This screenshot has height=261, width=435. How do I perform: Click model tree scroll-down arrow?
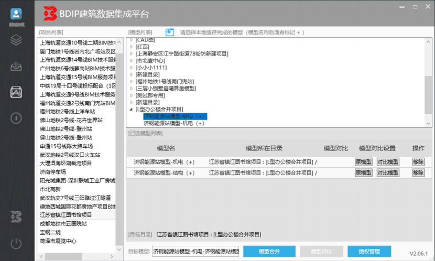pos(428,124)
